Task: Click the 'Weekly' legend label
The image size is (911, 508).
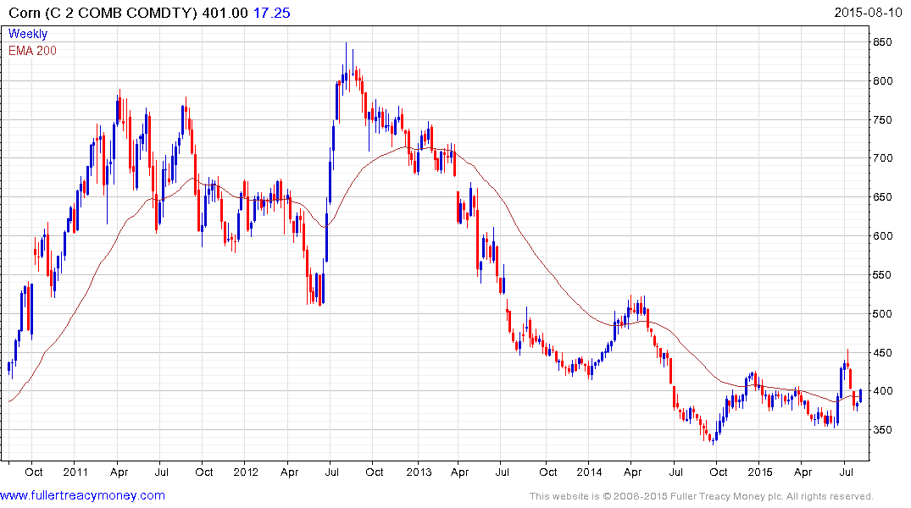Action: [x=28, y=34]
